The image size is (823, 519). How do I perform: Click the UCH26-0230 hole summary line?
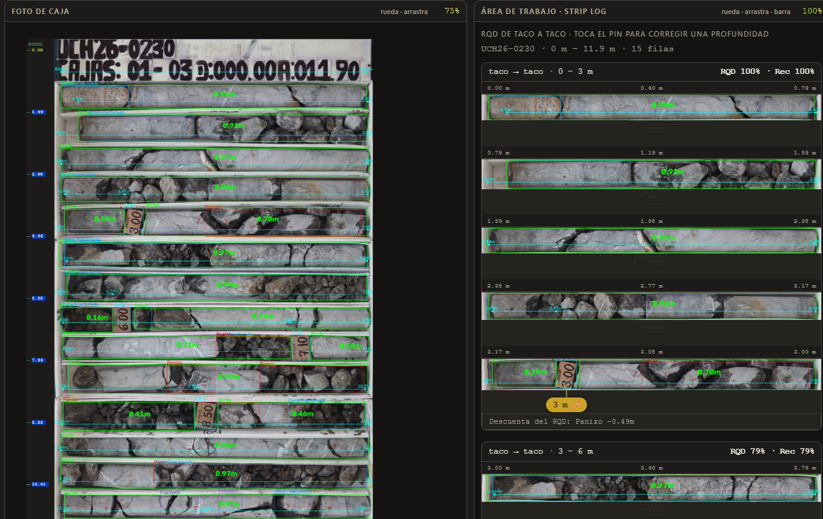pyautogui.click(x=577, y=48)
